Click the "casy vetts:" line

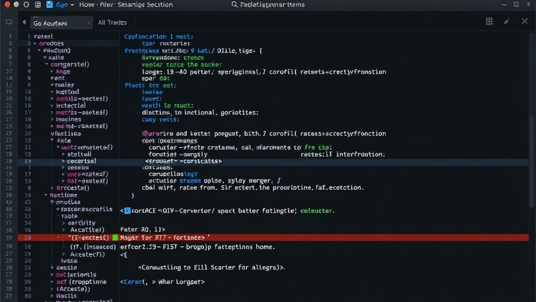point(160,120)
